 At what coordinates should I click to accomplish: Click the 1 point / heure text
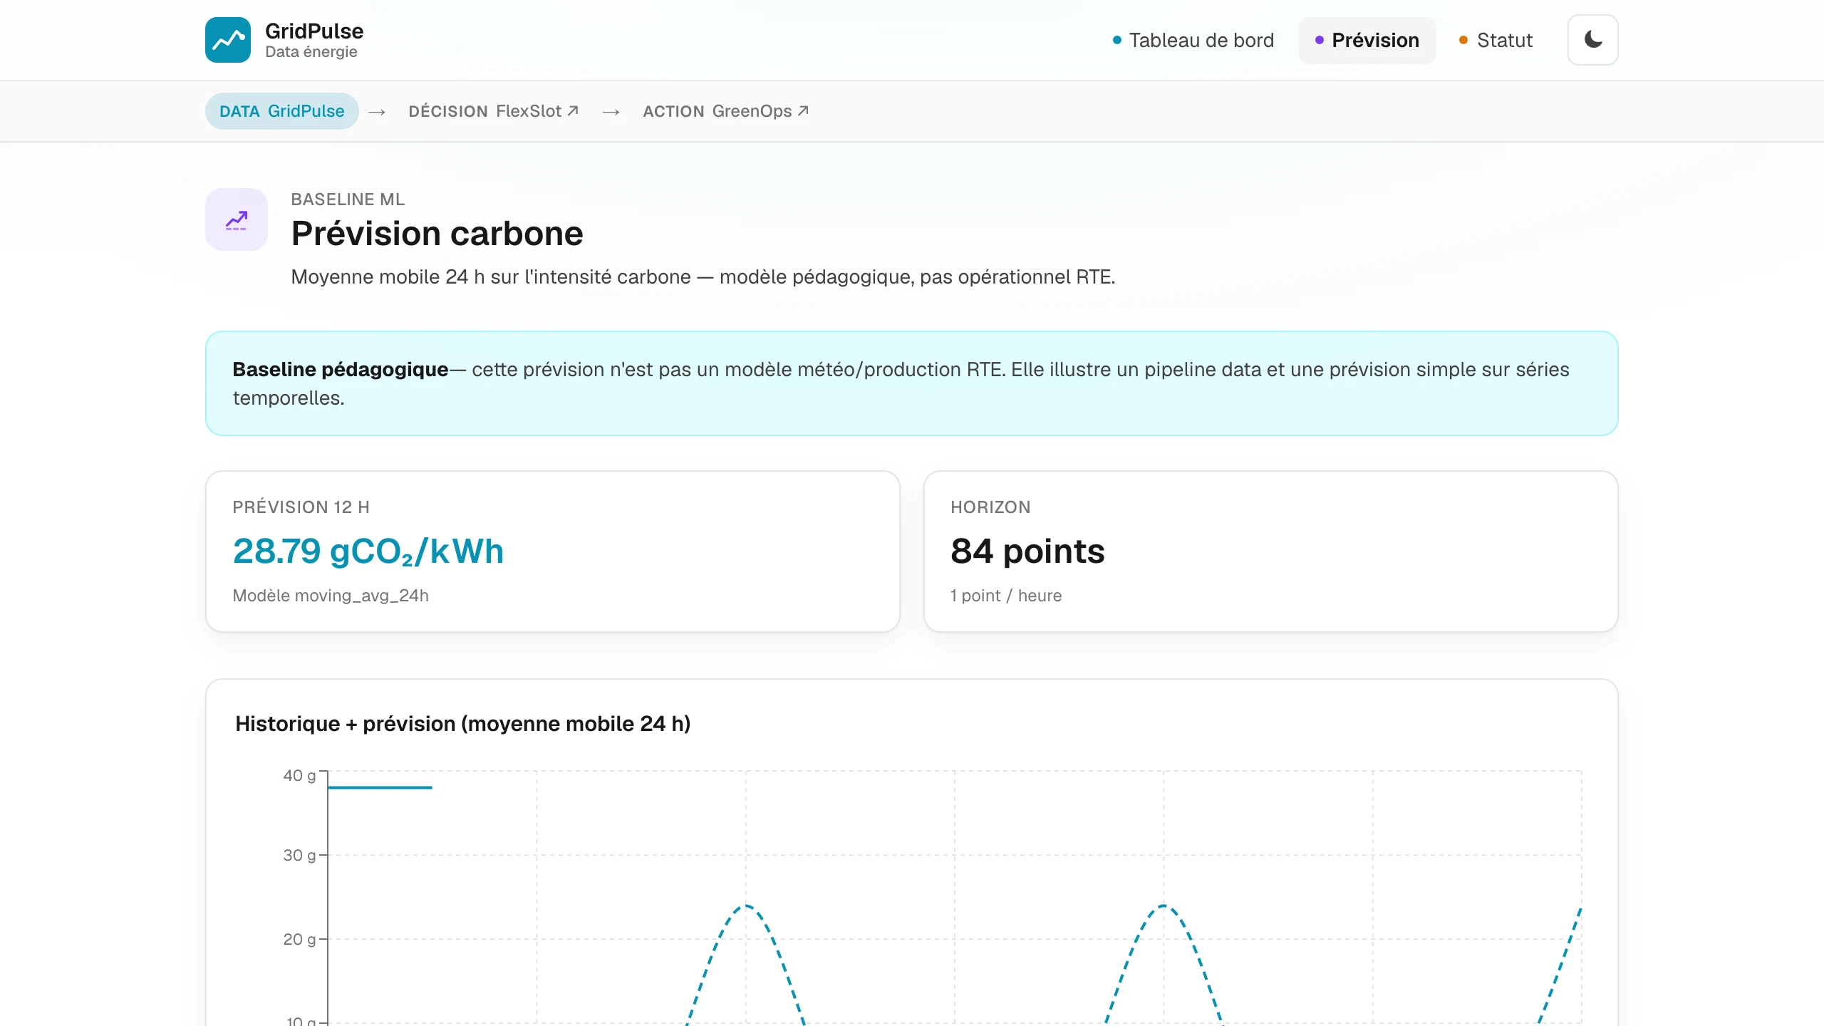coord(1005,596)
